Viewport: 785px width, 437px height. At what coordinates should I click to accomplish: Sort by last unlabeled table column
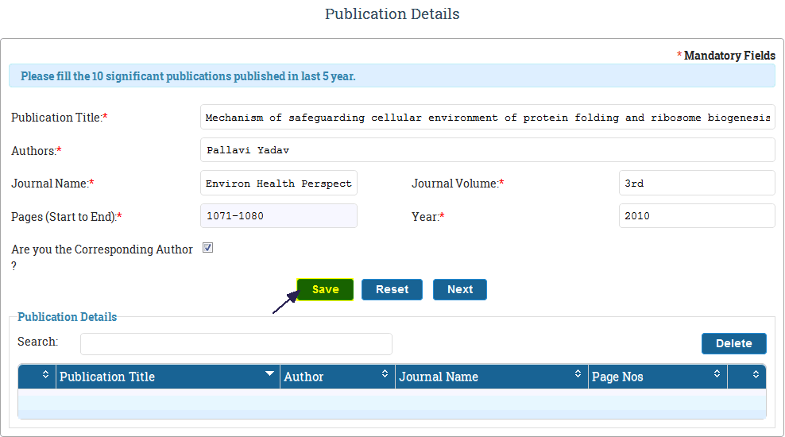click(x=746, y=377)
